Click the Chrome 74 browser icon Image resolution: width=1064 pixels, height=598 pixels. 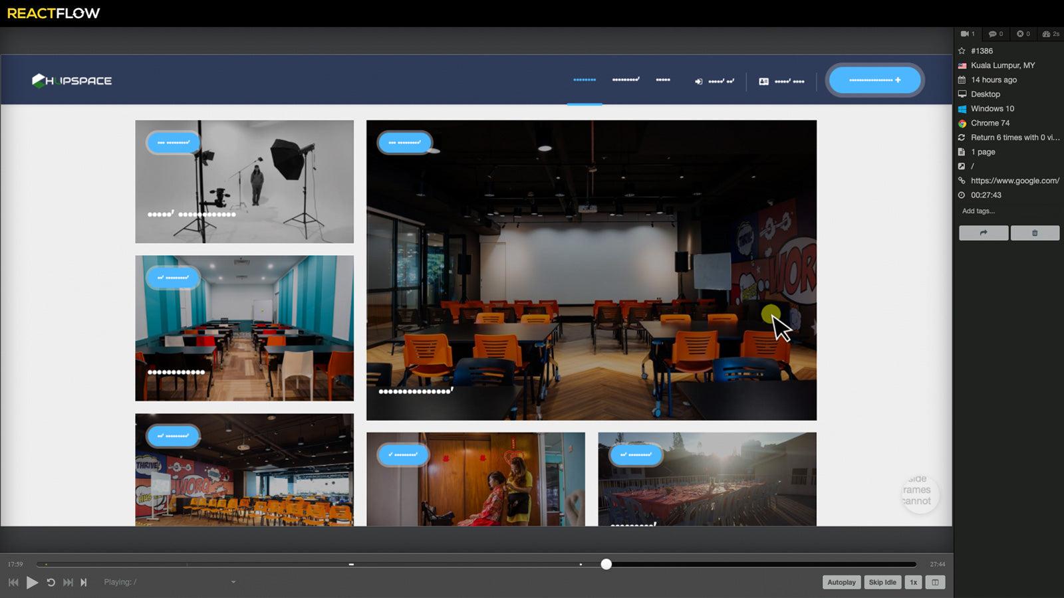point(962,123)
